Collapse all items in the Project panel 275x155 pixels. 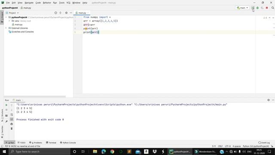point(60,13)
